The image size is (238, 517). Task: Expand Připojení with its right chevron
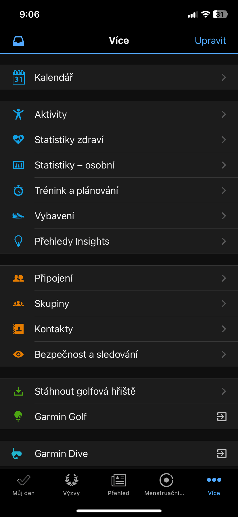(x=224, y=278)
